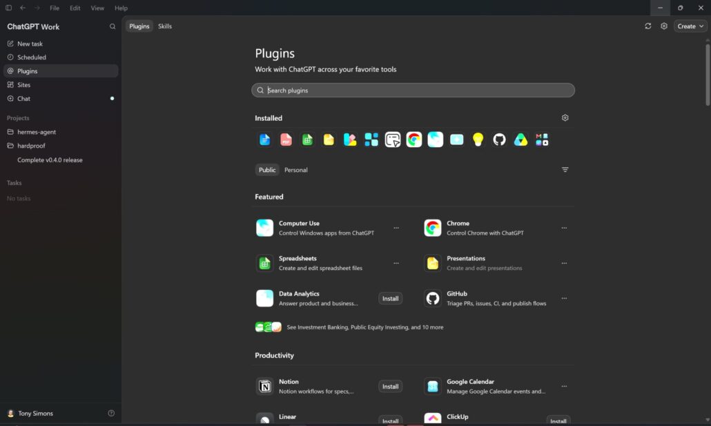The image size is (711, 426).
Task: Switch to the Skills tab
Action: point(165,26)
